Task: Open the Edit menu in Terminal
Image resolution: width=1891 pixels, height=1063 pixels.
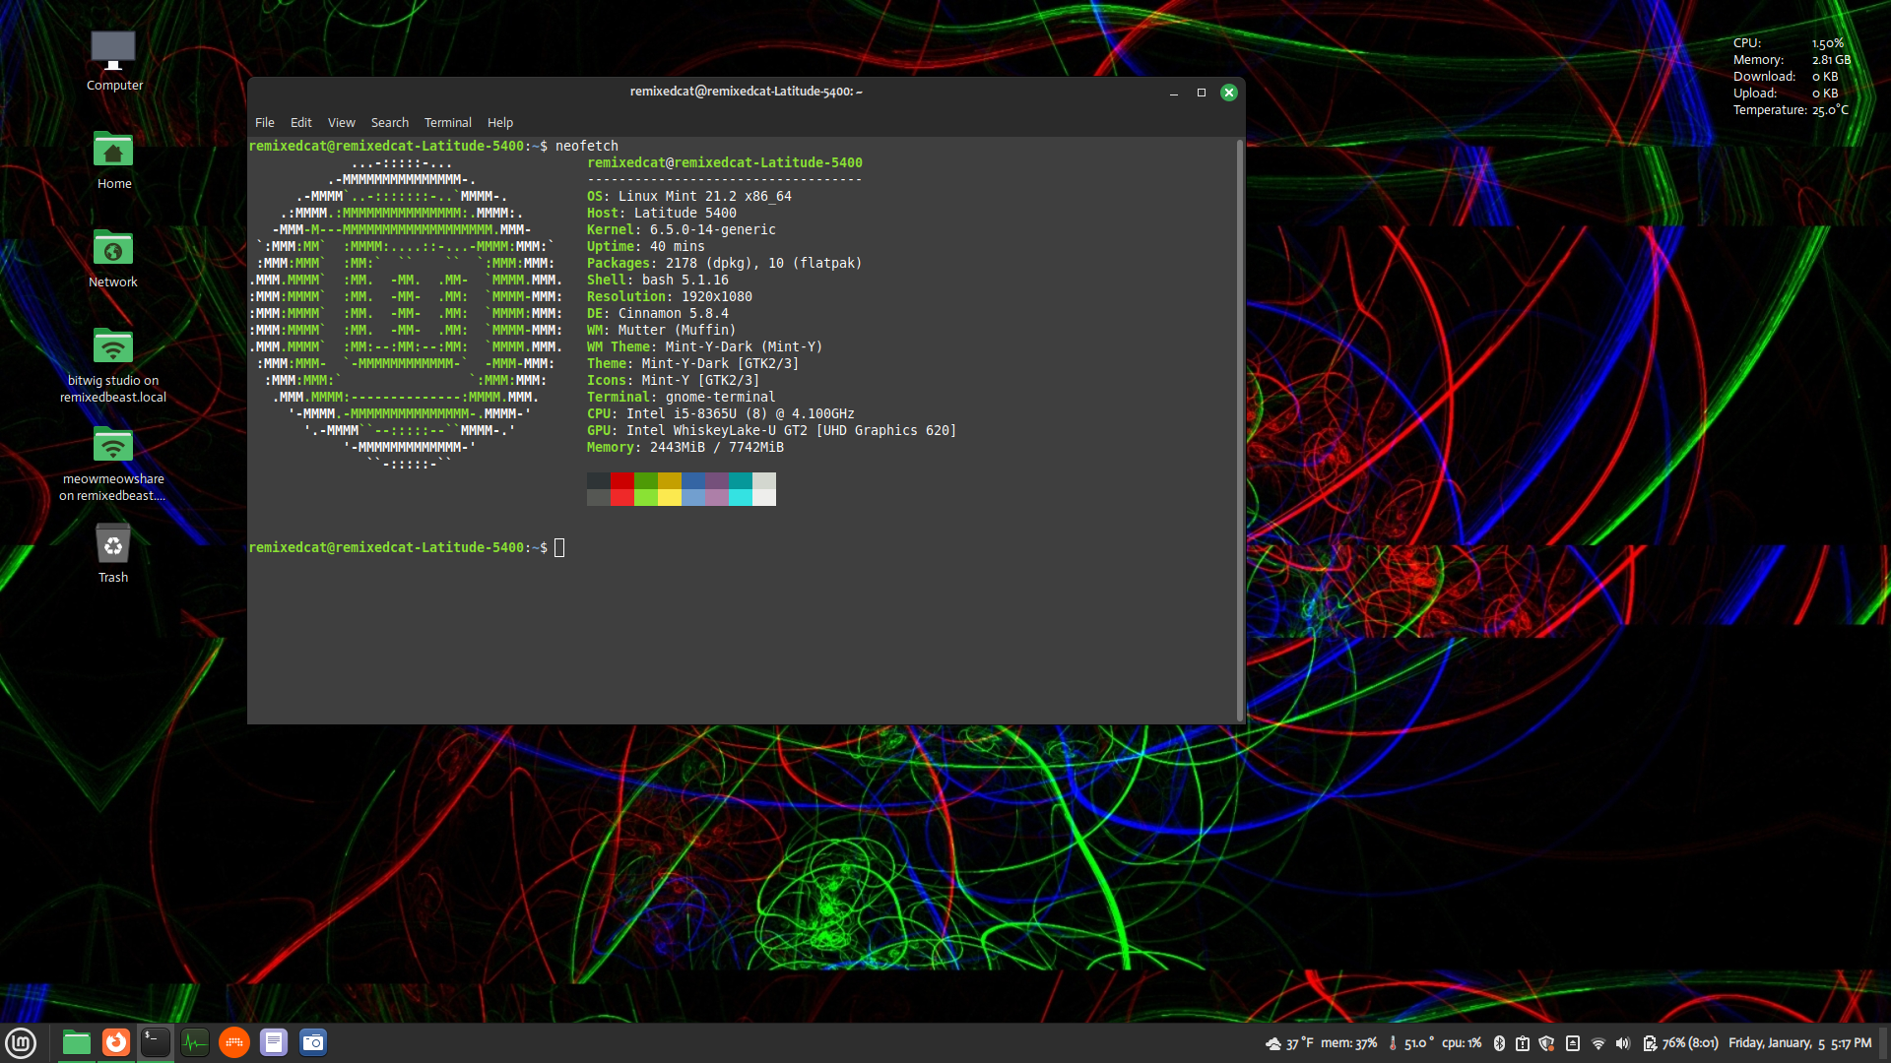Action: tap(300, 122)
